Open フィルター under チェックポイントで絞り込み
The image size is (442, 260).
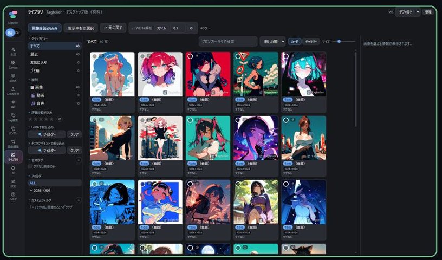tap(47, 150)
